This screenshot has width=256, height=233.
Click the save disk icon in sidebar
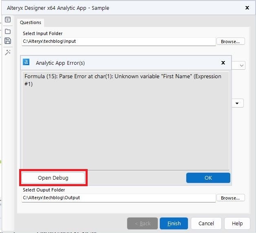(x=7, y=41)
